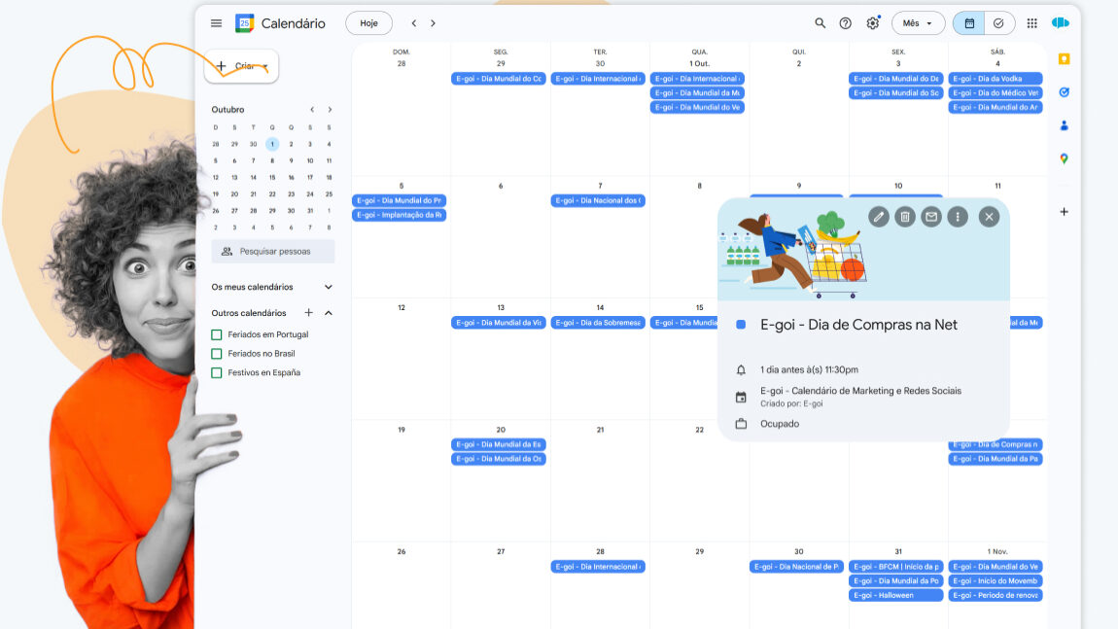Image resolution: width=1118 pixels, height=629 pixels.
Task: Open event options three-dot menu
Action: click(958, 217)
